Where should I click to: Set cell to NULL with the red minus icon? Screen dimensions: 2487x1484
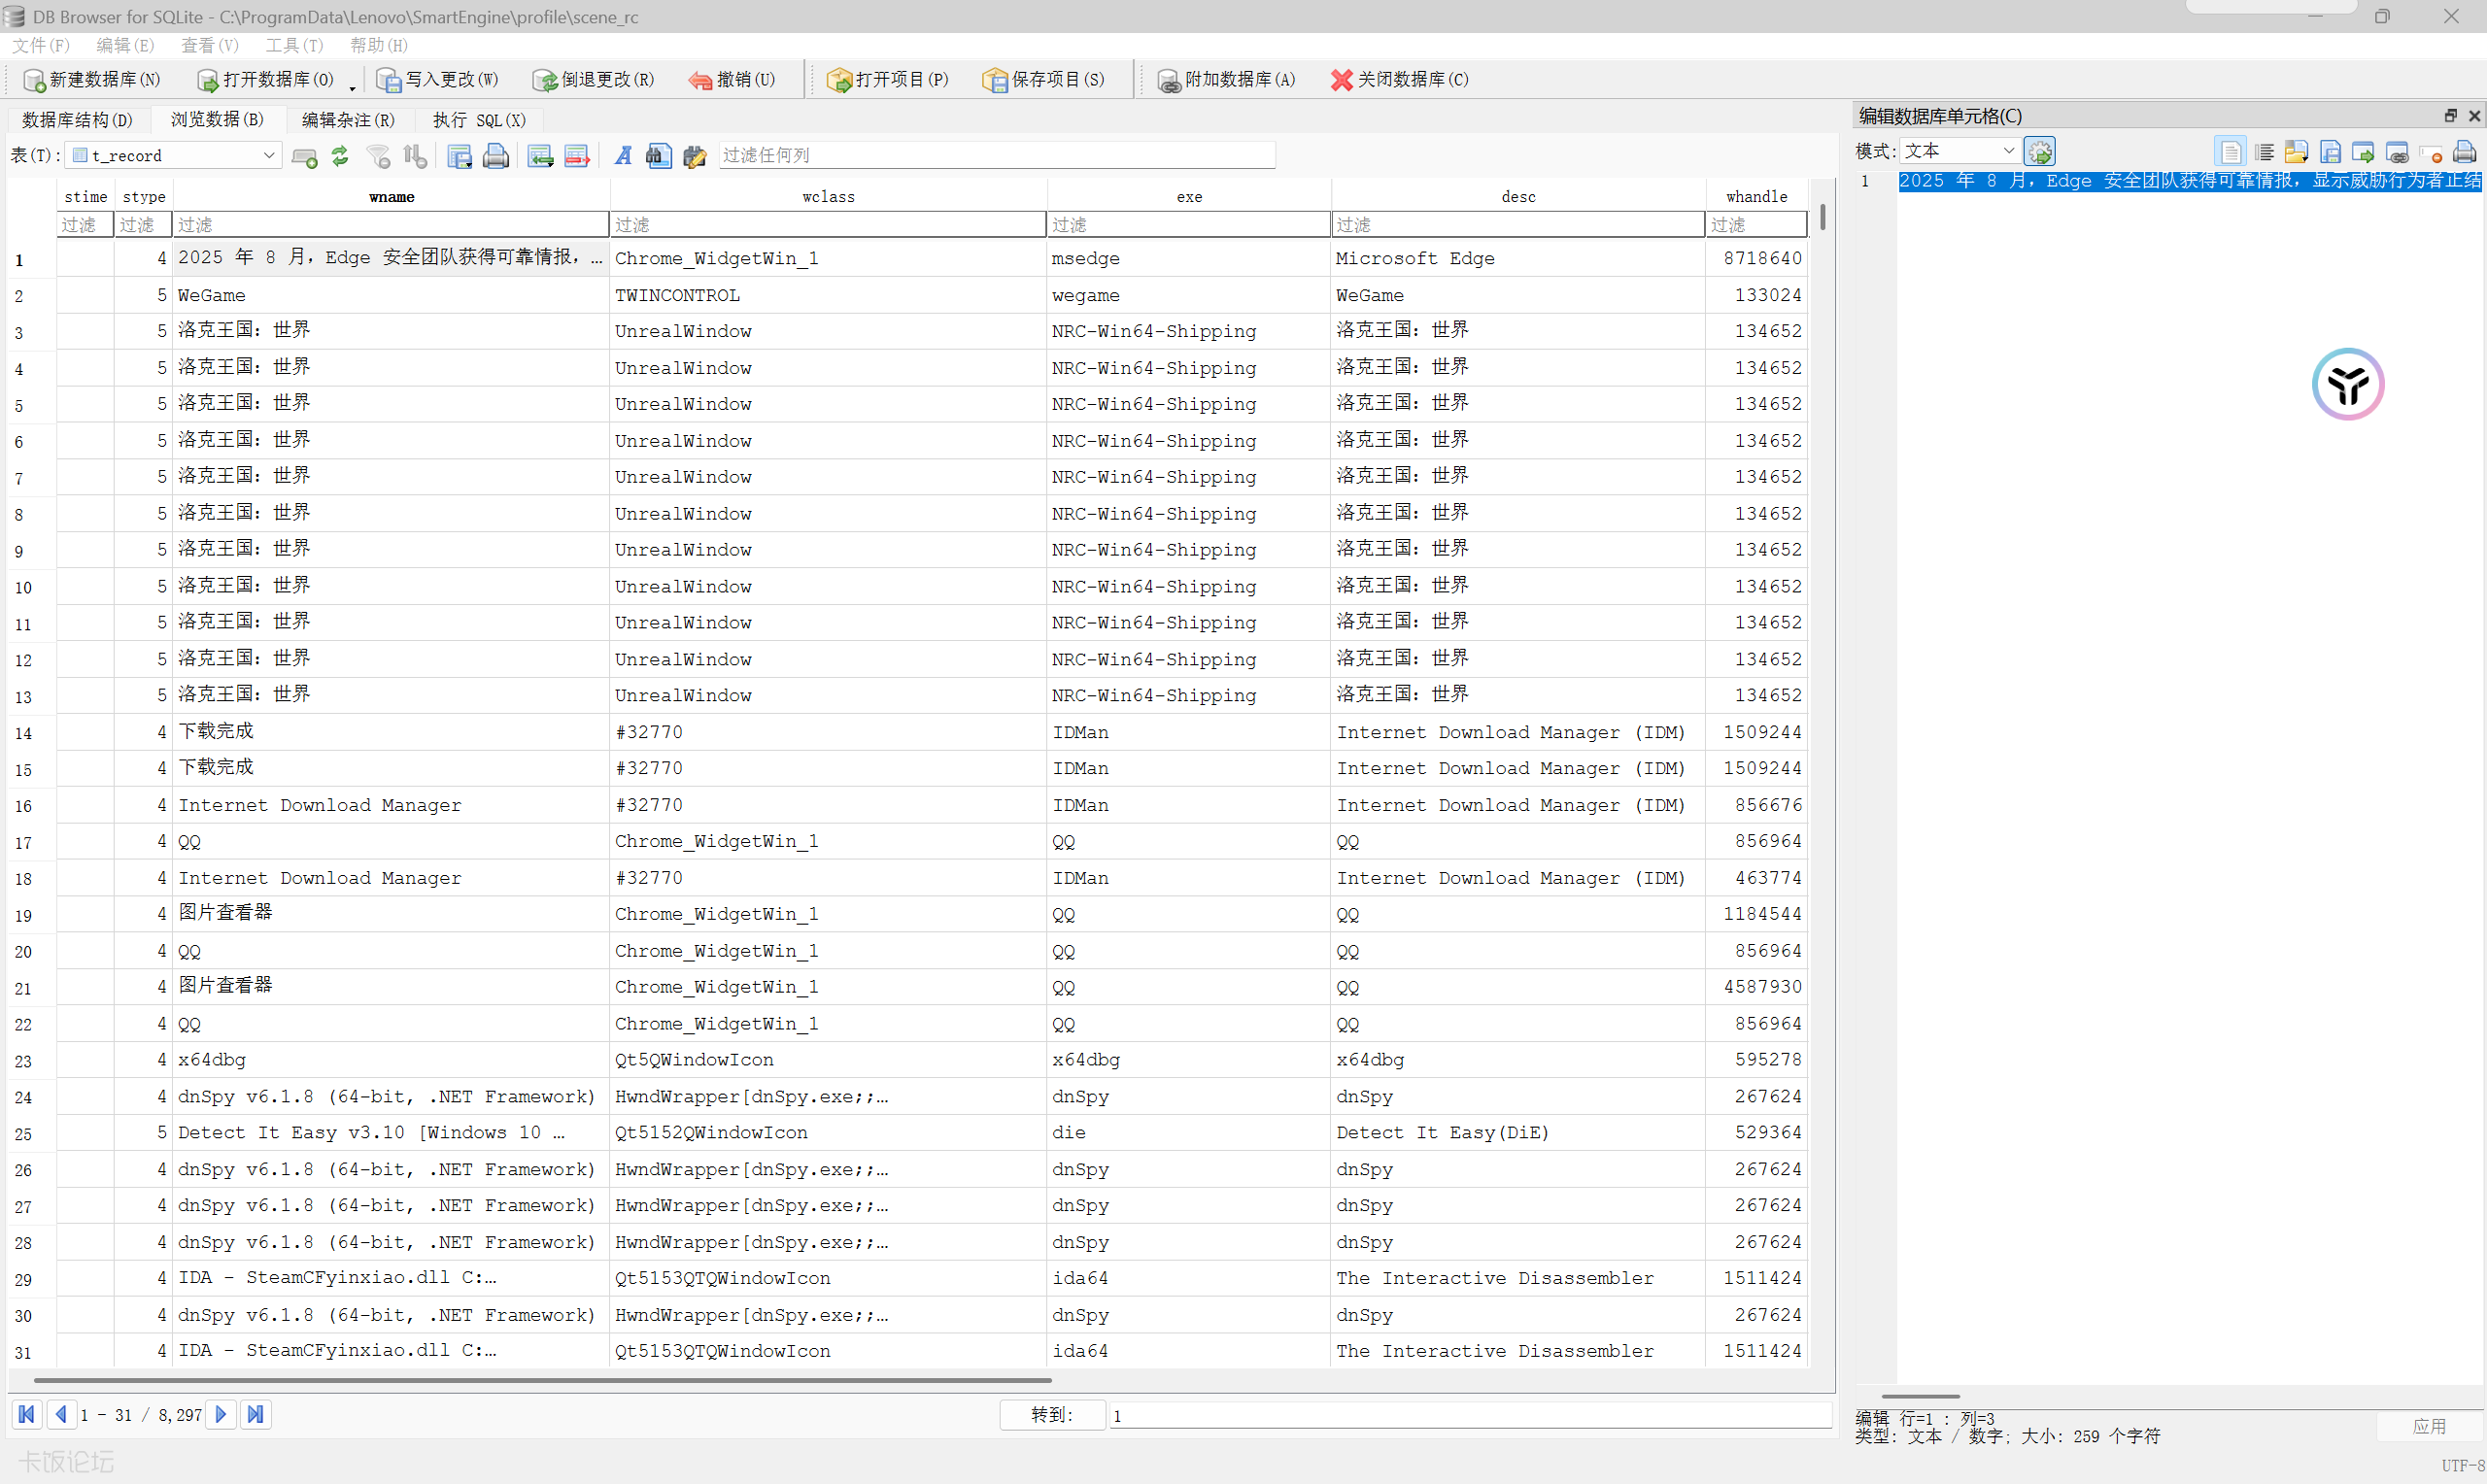tap(2431, 152)
